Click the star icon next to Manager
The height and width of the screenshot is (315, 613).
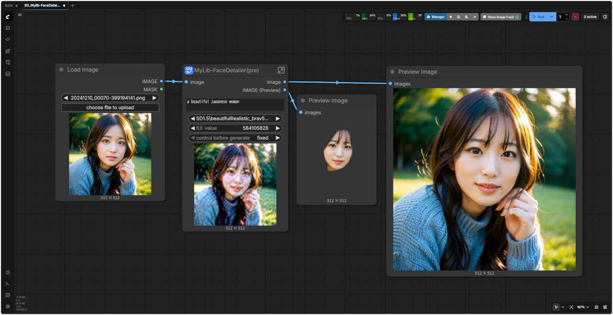pyautogui.click(x=451, y=17)
